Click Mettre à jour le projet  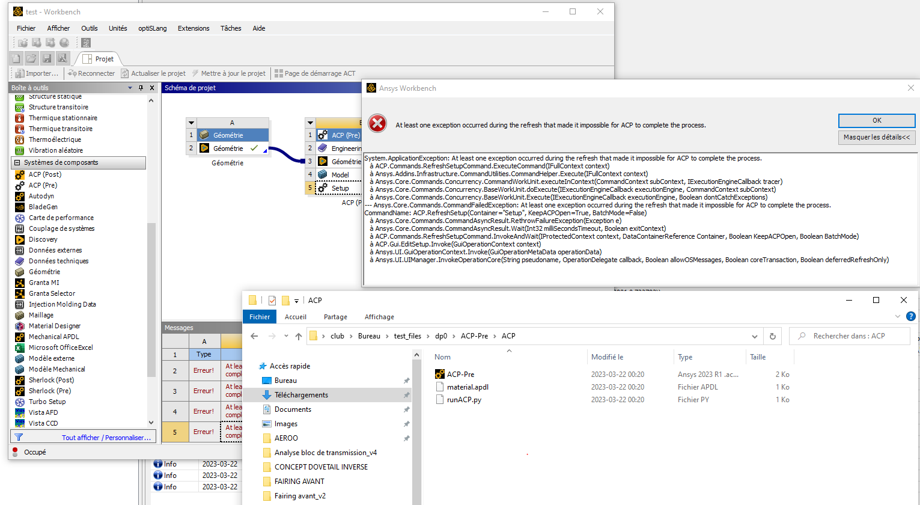pos(228,73)
